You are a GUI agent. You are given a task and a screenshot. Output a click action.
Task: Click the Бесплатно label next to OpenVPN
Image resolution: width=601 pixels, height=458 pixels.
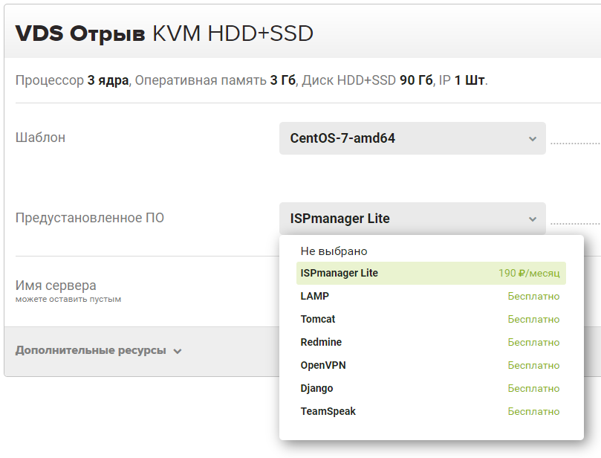pyautogui.click(x=533, y=365)
